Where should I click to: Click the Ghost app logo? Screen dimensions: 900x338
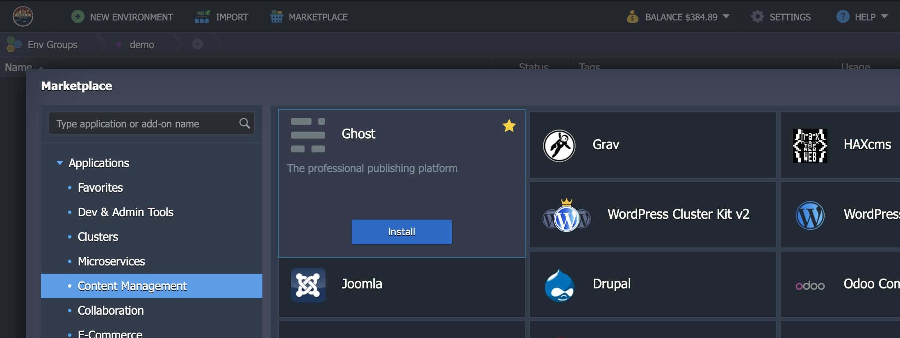[x=308, y=135]
